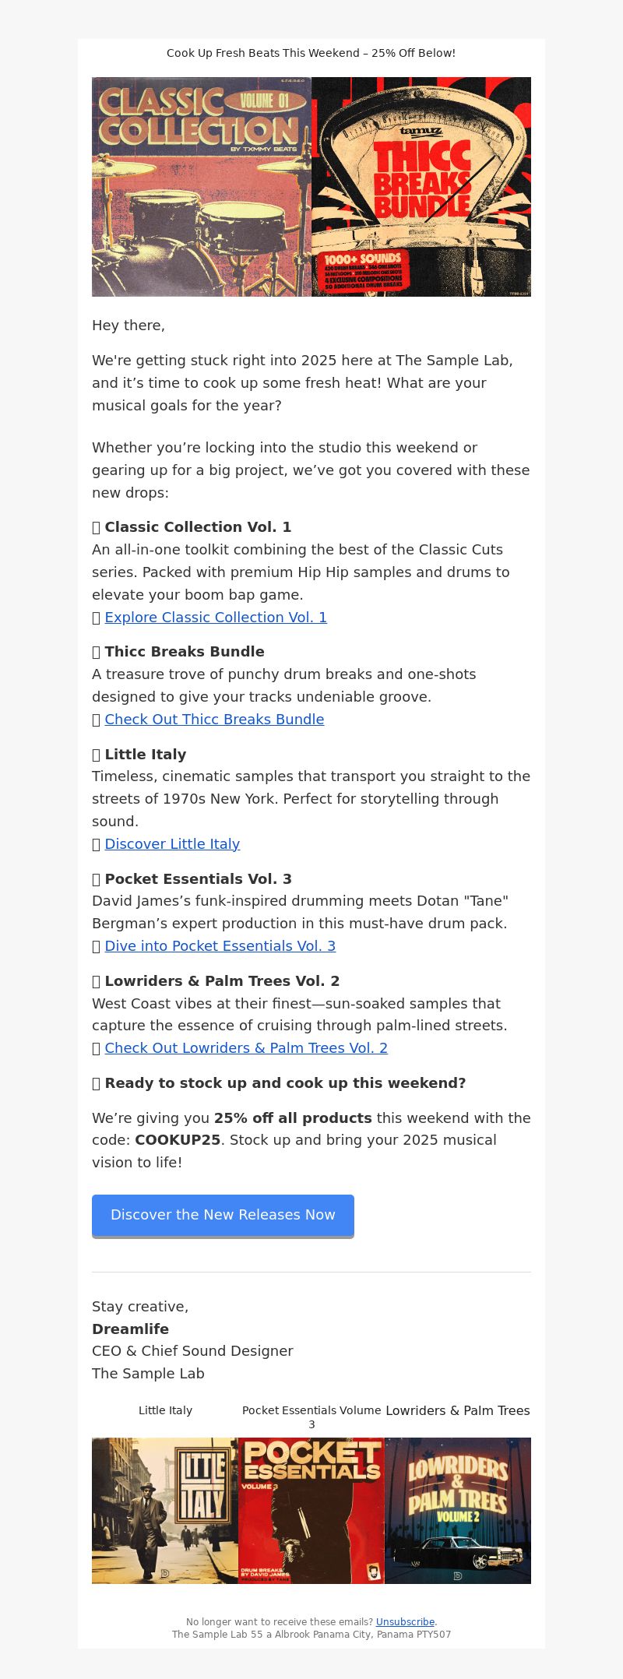This screenshot has height=1679, width=623.
Task: Click the emoji icon before Pocket Essentials heading
Action: pyautogui.click(x=97, y=879)
